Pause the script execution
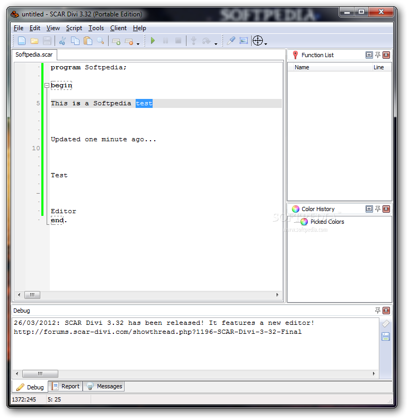The height and width of the screenshot is (419, 408). (x=165, y=41)
